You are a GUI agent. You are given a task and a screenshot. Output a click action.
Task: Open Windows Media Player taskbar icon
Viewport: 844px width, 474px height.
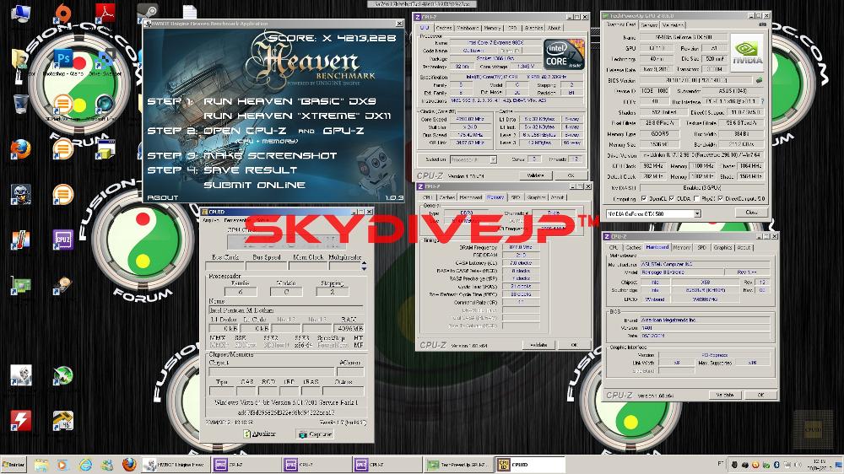(x=62, y=465)
